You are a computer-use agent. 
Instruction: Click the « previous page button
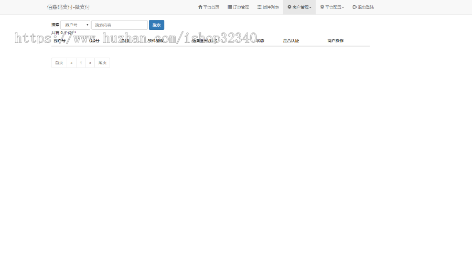point(71,62)
